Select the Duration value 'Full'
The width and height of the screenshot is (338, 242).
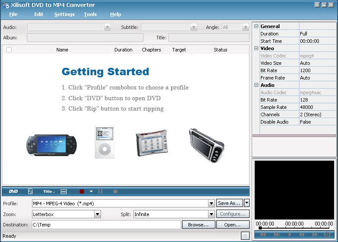click(317, 34)
